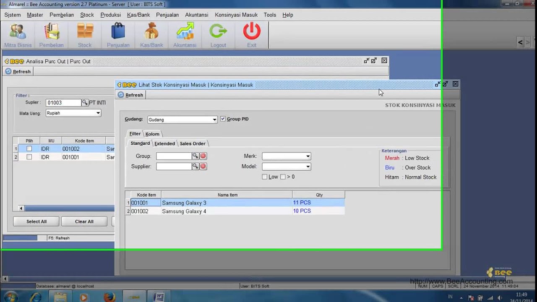
Task: Click the red clear icon beside Group field
Action: [x=203, y=156]
